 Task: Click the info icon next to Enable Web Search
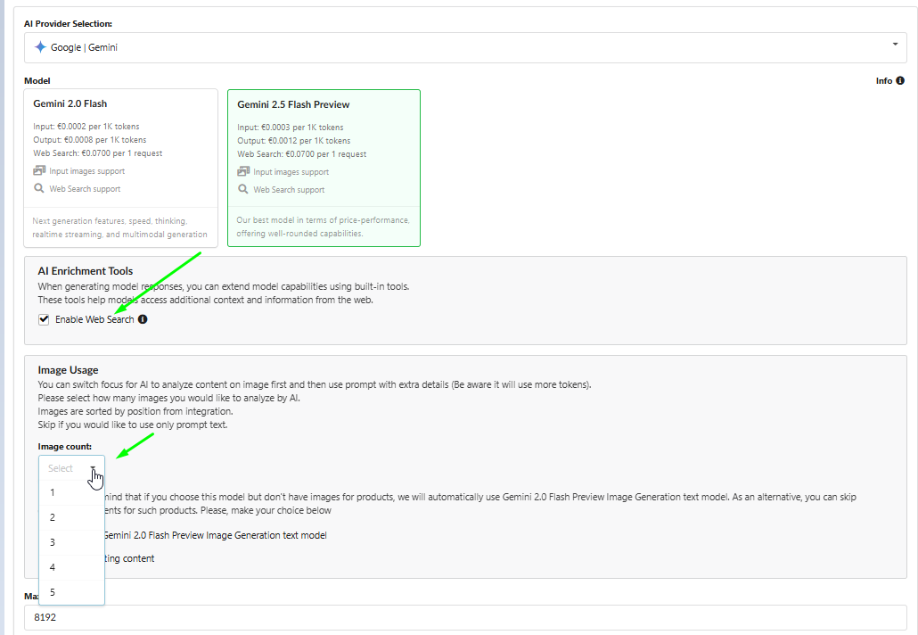143,319
